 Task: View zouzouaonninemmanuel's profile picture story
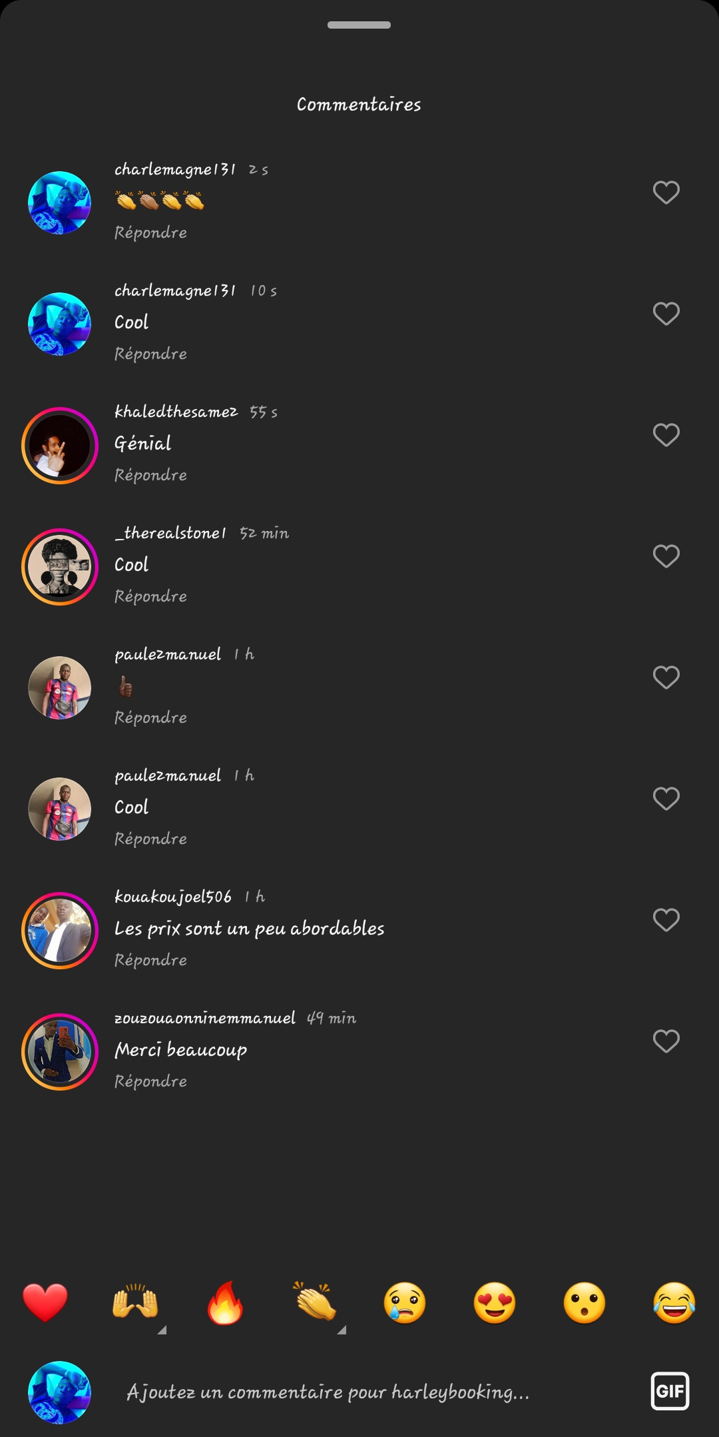(60, 1051)
